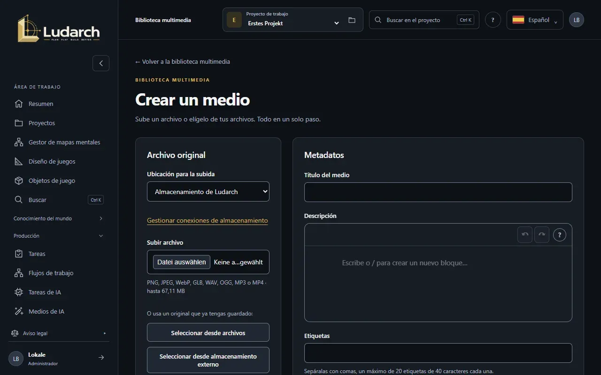The height and width of the screenshot is (375, 601).
Task: Click the Ctrl K badge beside sidebar Buscar
Action: pos(96,200)
